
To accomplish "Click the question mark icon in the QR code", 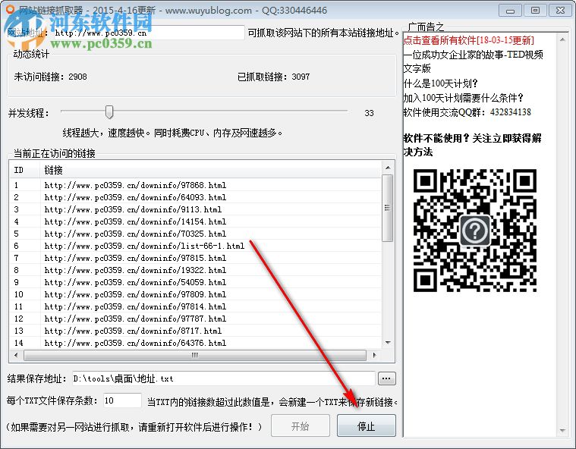I will click(475, 231).
